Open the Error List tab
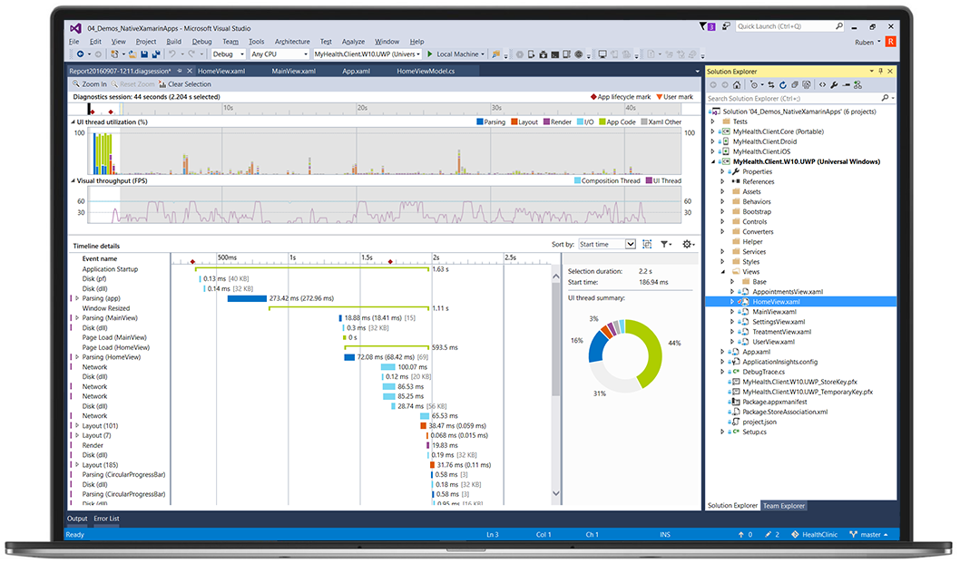Viewport: 960px width, 563px height. coord(106,519)
